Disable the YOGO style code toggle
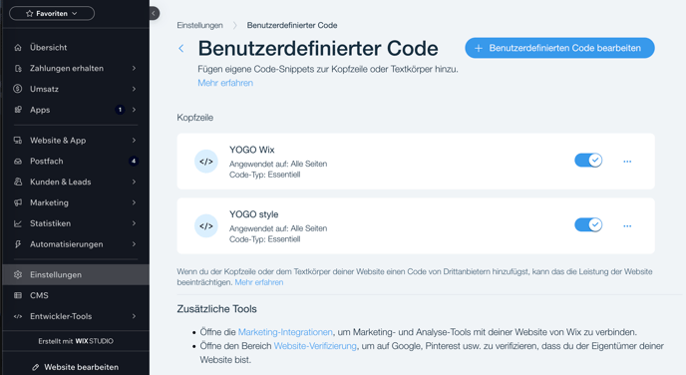 [x=588, y=225]
